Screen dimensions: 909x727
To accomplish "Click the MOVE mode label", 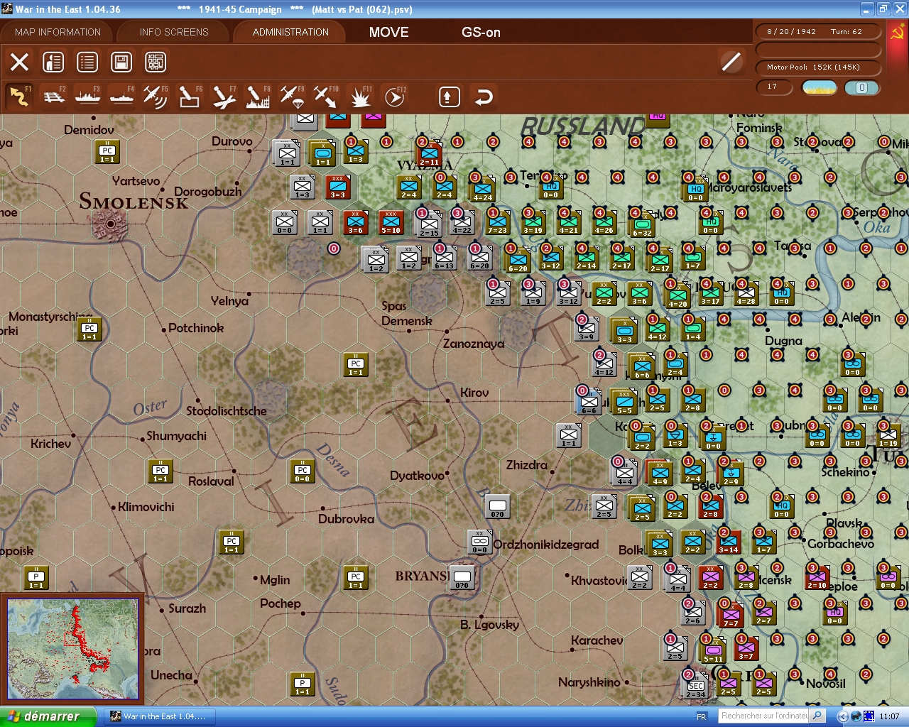I will pos(389,32).
